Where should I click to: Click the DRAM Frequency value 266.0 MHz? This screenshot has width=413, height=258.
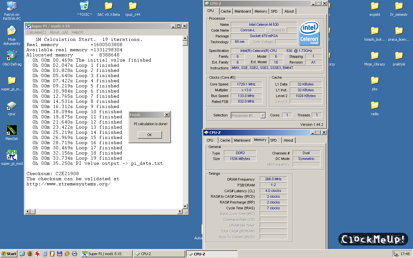(x=273, y=179)
